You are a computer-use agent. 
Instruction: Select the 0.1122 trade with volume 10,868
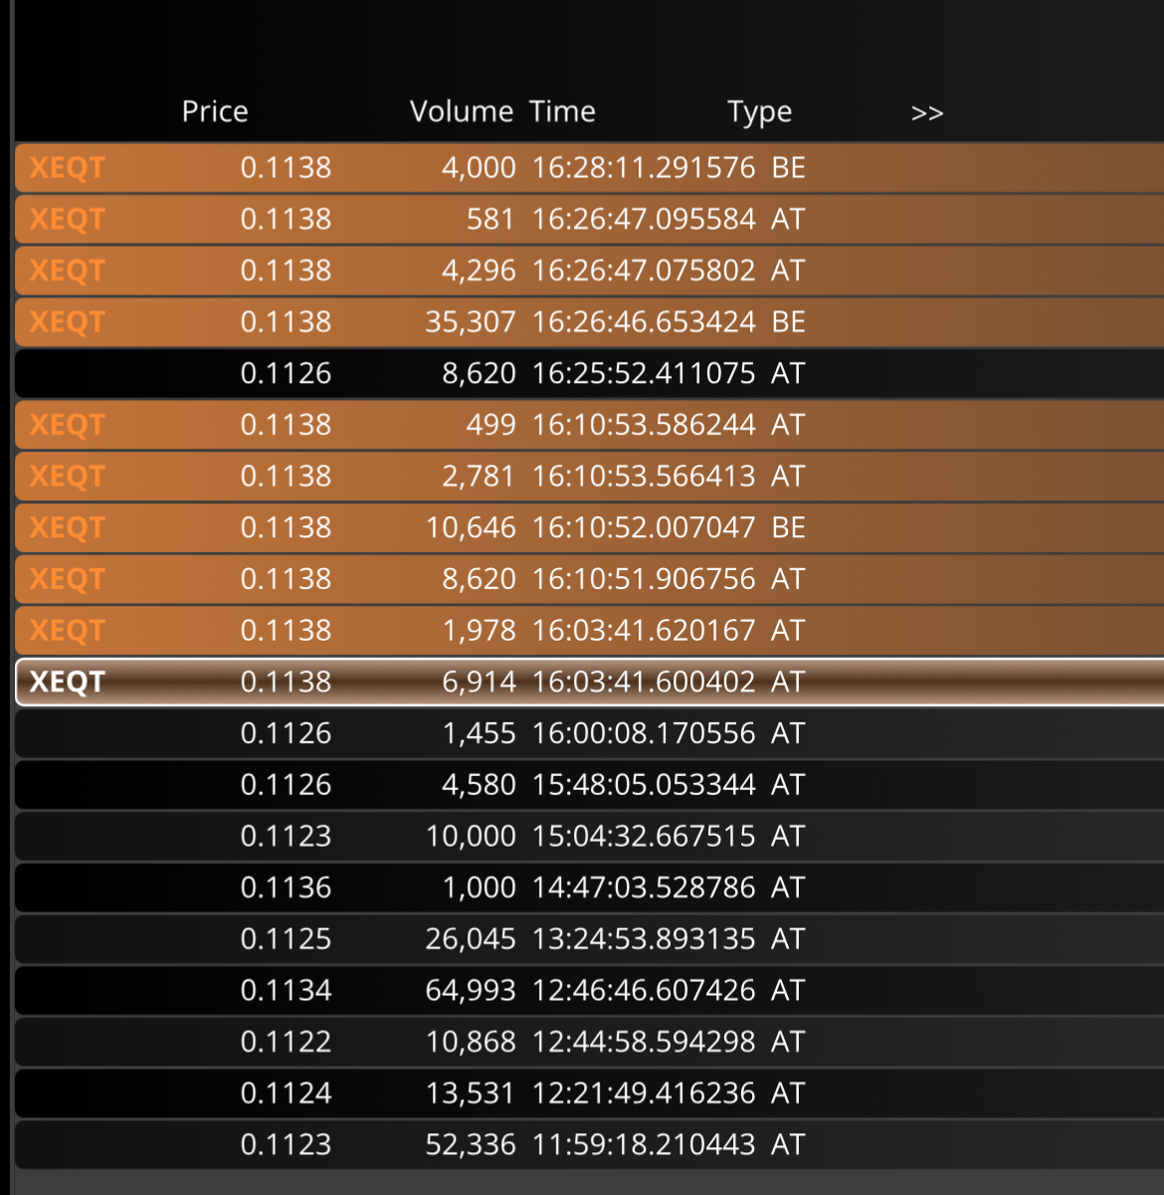tap(589, 1042)
